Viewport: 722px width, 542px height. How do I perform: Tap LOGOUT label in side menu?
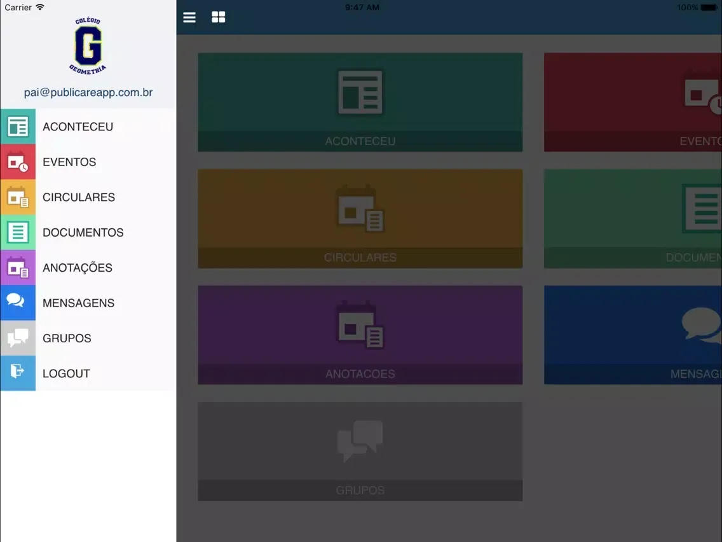(66, 373)
